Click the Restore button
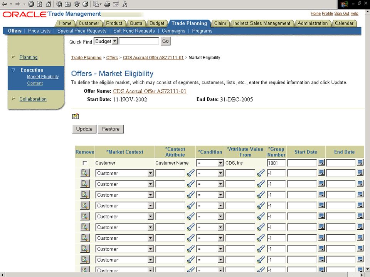This screenshot has height=277, width=370. click(x=111, y=129)
